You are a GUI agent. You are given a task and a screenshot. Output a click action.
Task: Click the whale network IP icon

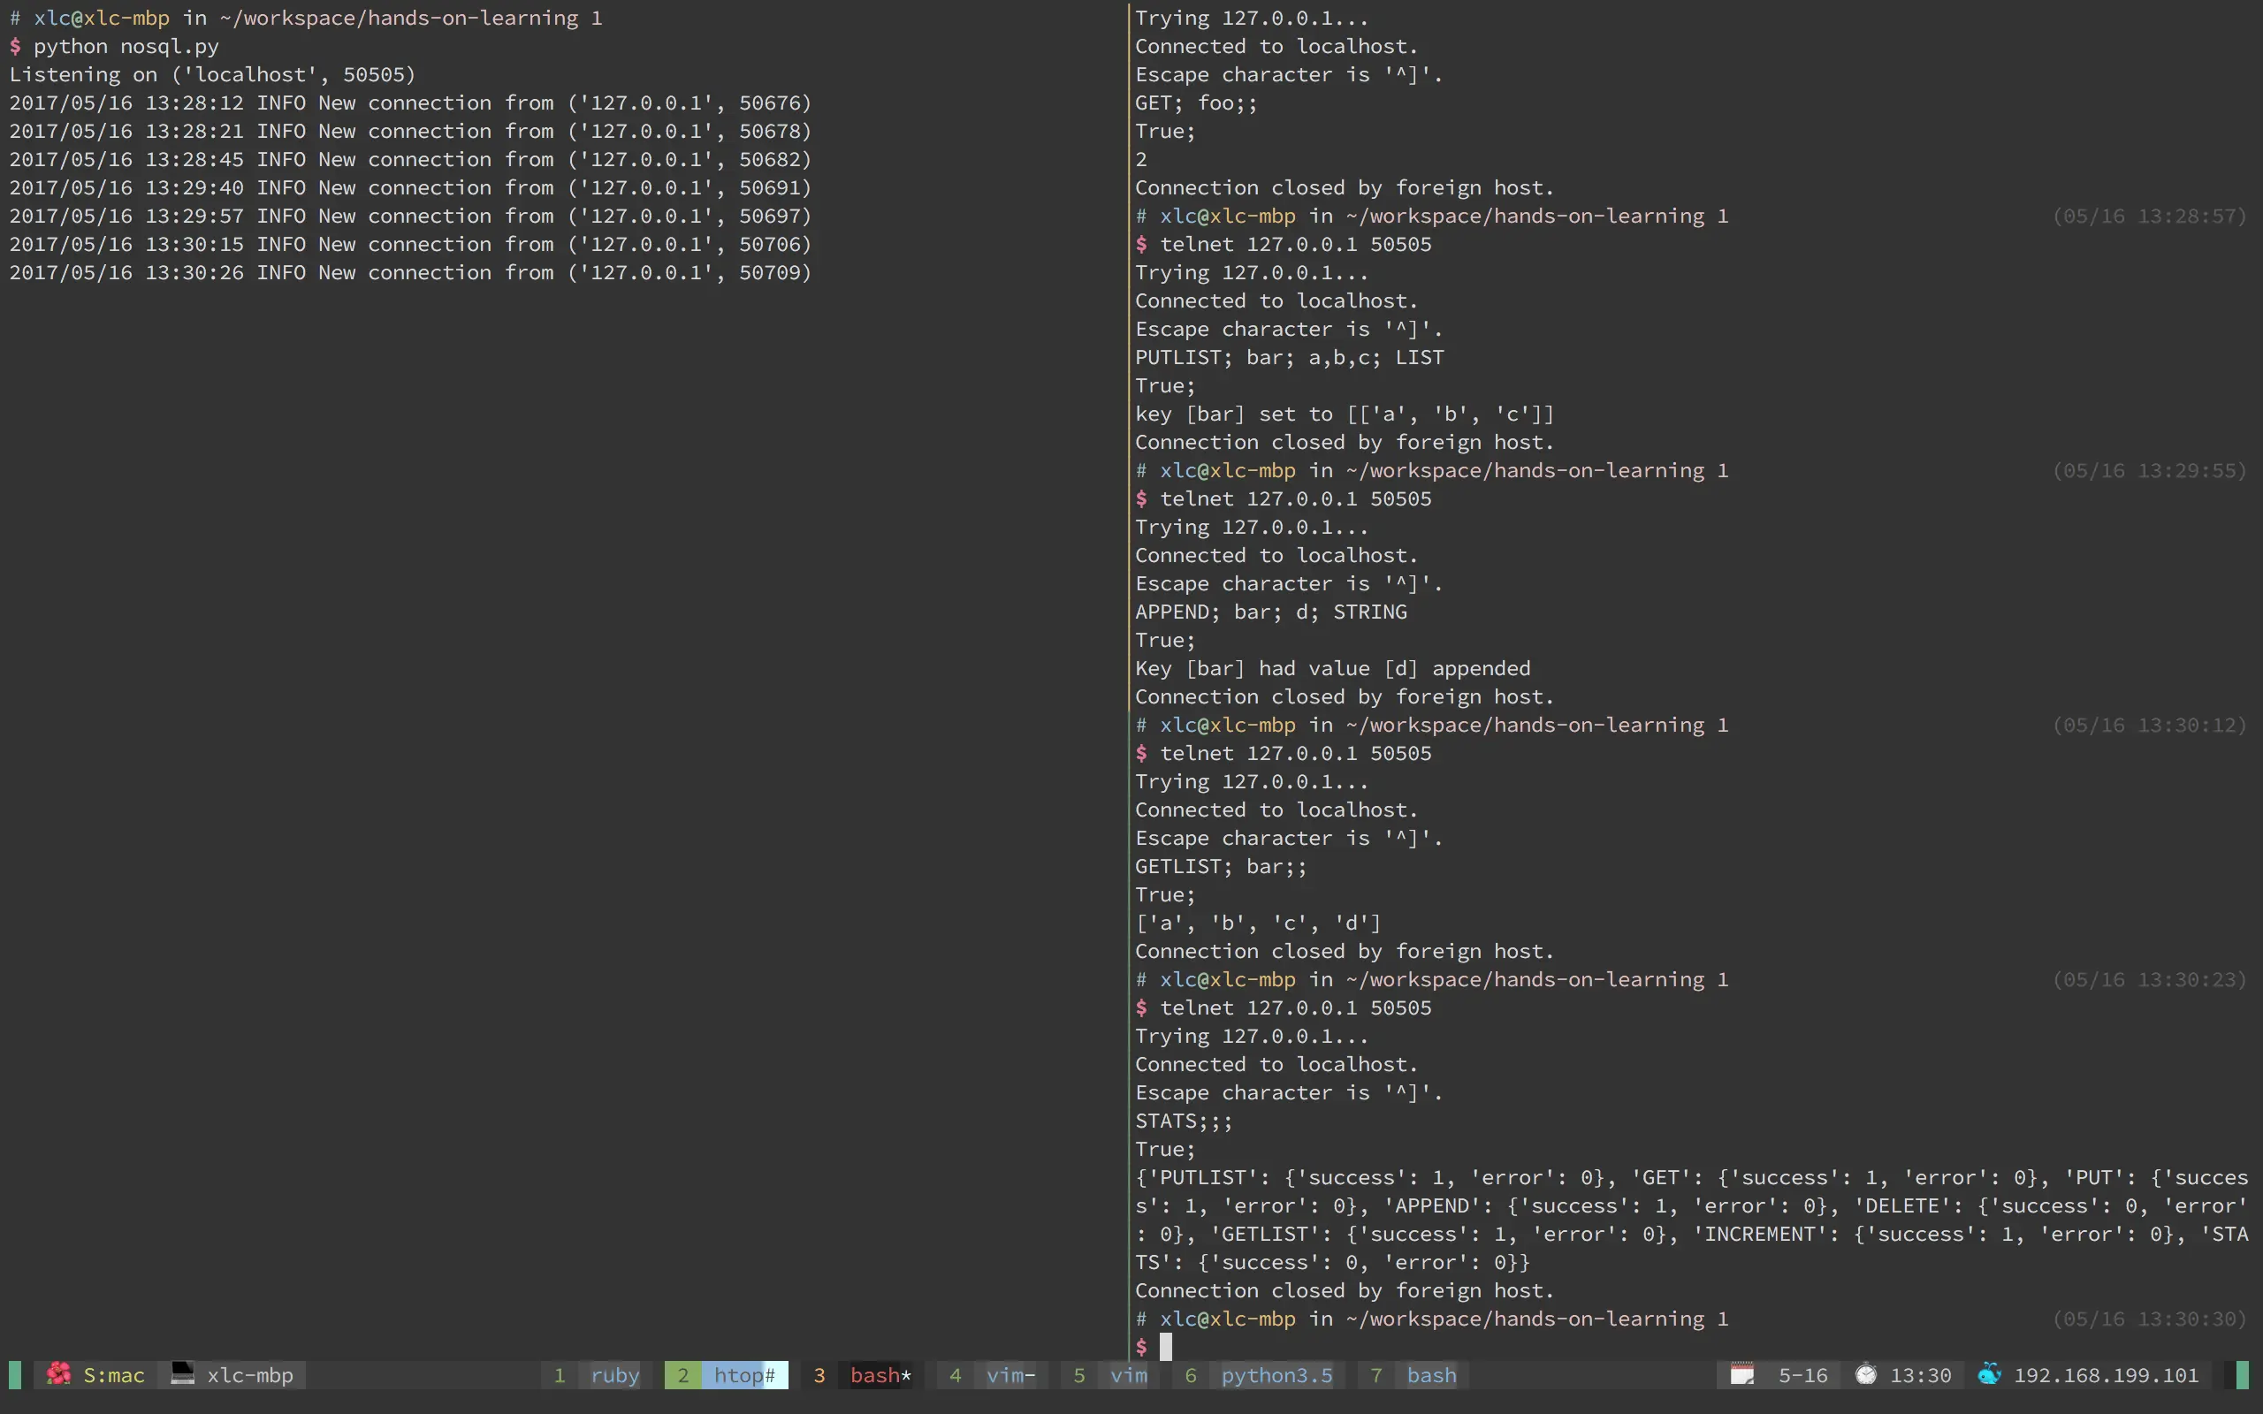coord(1989,1373)
